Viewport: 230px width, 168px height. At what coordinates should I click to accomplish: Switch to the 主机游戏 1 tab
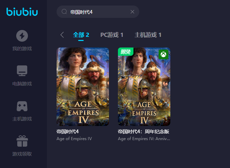[148, 35]
